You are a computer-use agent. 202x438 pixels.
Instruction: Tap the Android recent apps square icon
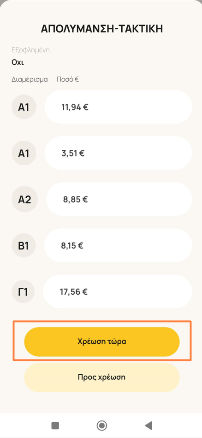55,426
